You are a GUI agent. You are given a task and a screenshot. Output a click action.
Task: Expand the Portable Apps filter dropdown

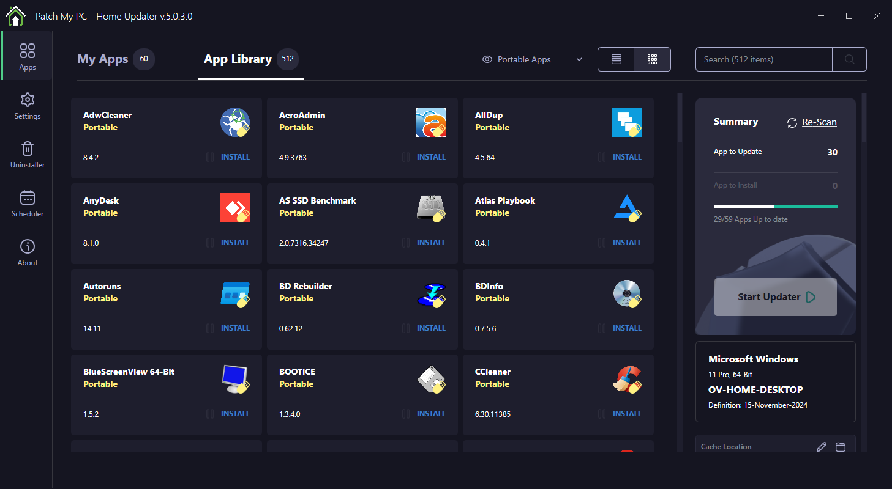pos(579,59)
